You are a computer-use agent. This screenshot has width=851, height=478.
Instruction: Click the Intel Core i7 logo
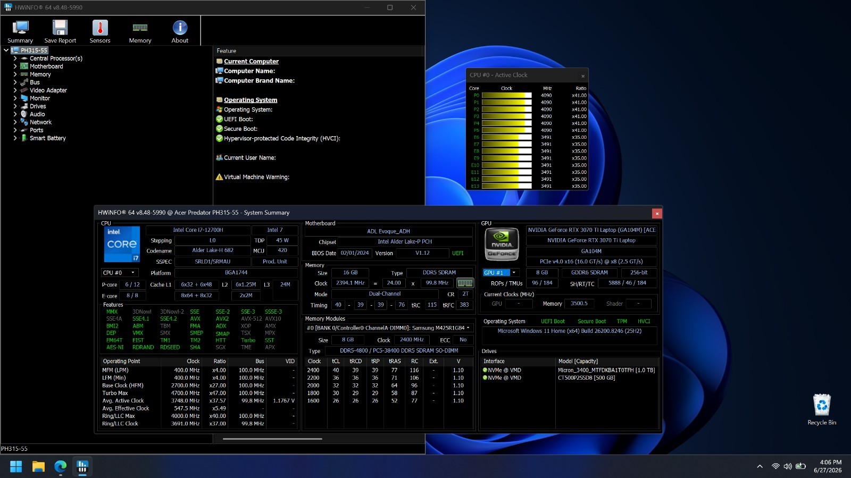pyautogui.click(x=122, y=244)
